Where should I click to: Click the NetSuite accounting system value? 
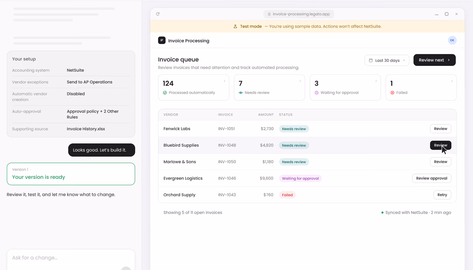click(x=75, y=70)
